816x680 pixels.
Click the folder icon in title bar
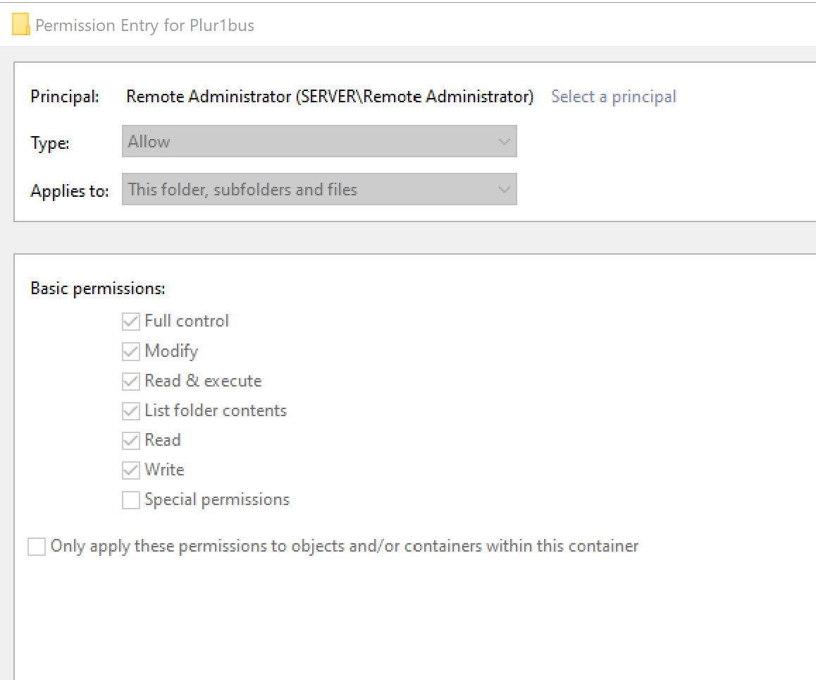[20, 25]
